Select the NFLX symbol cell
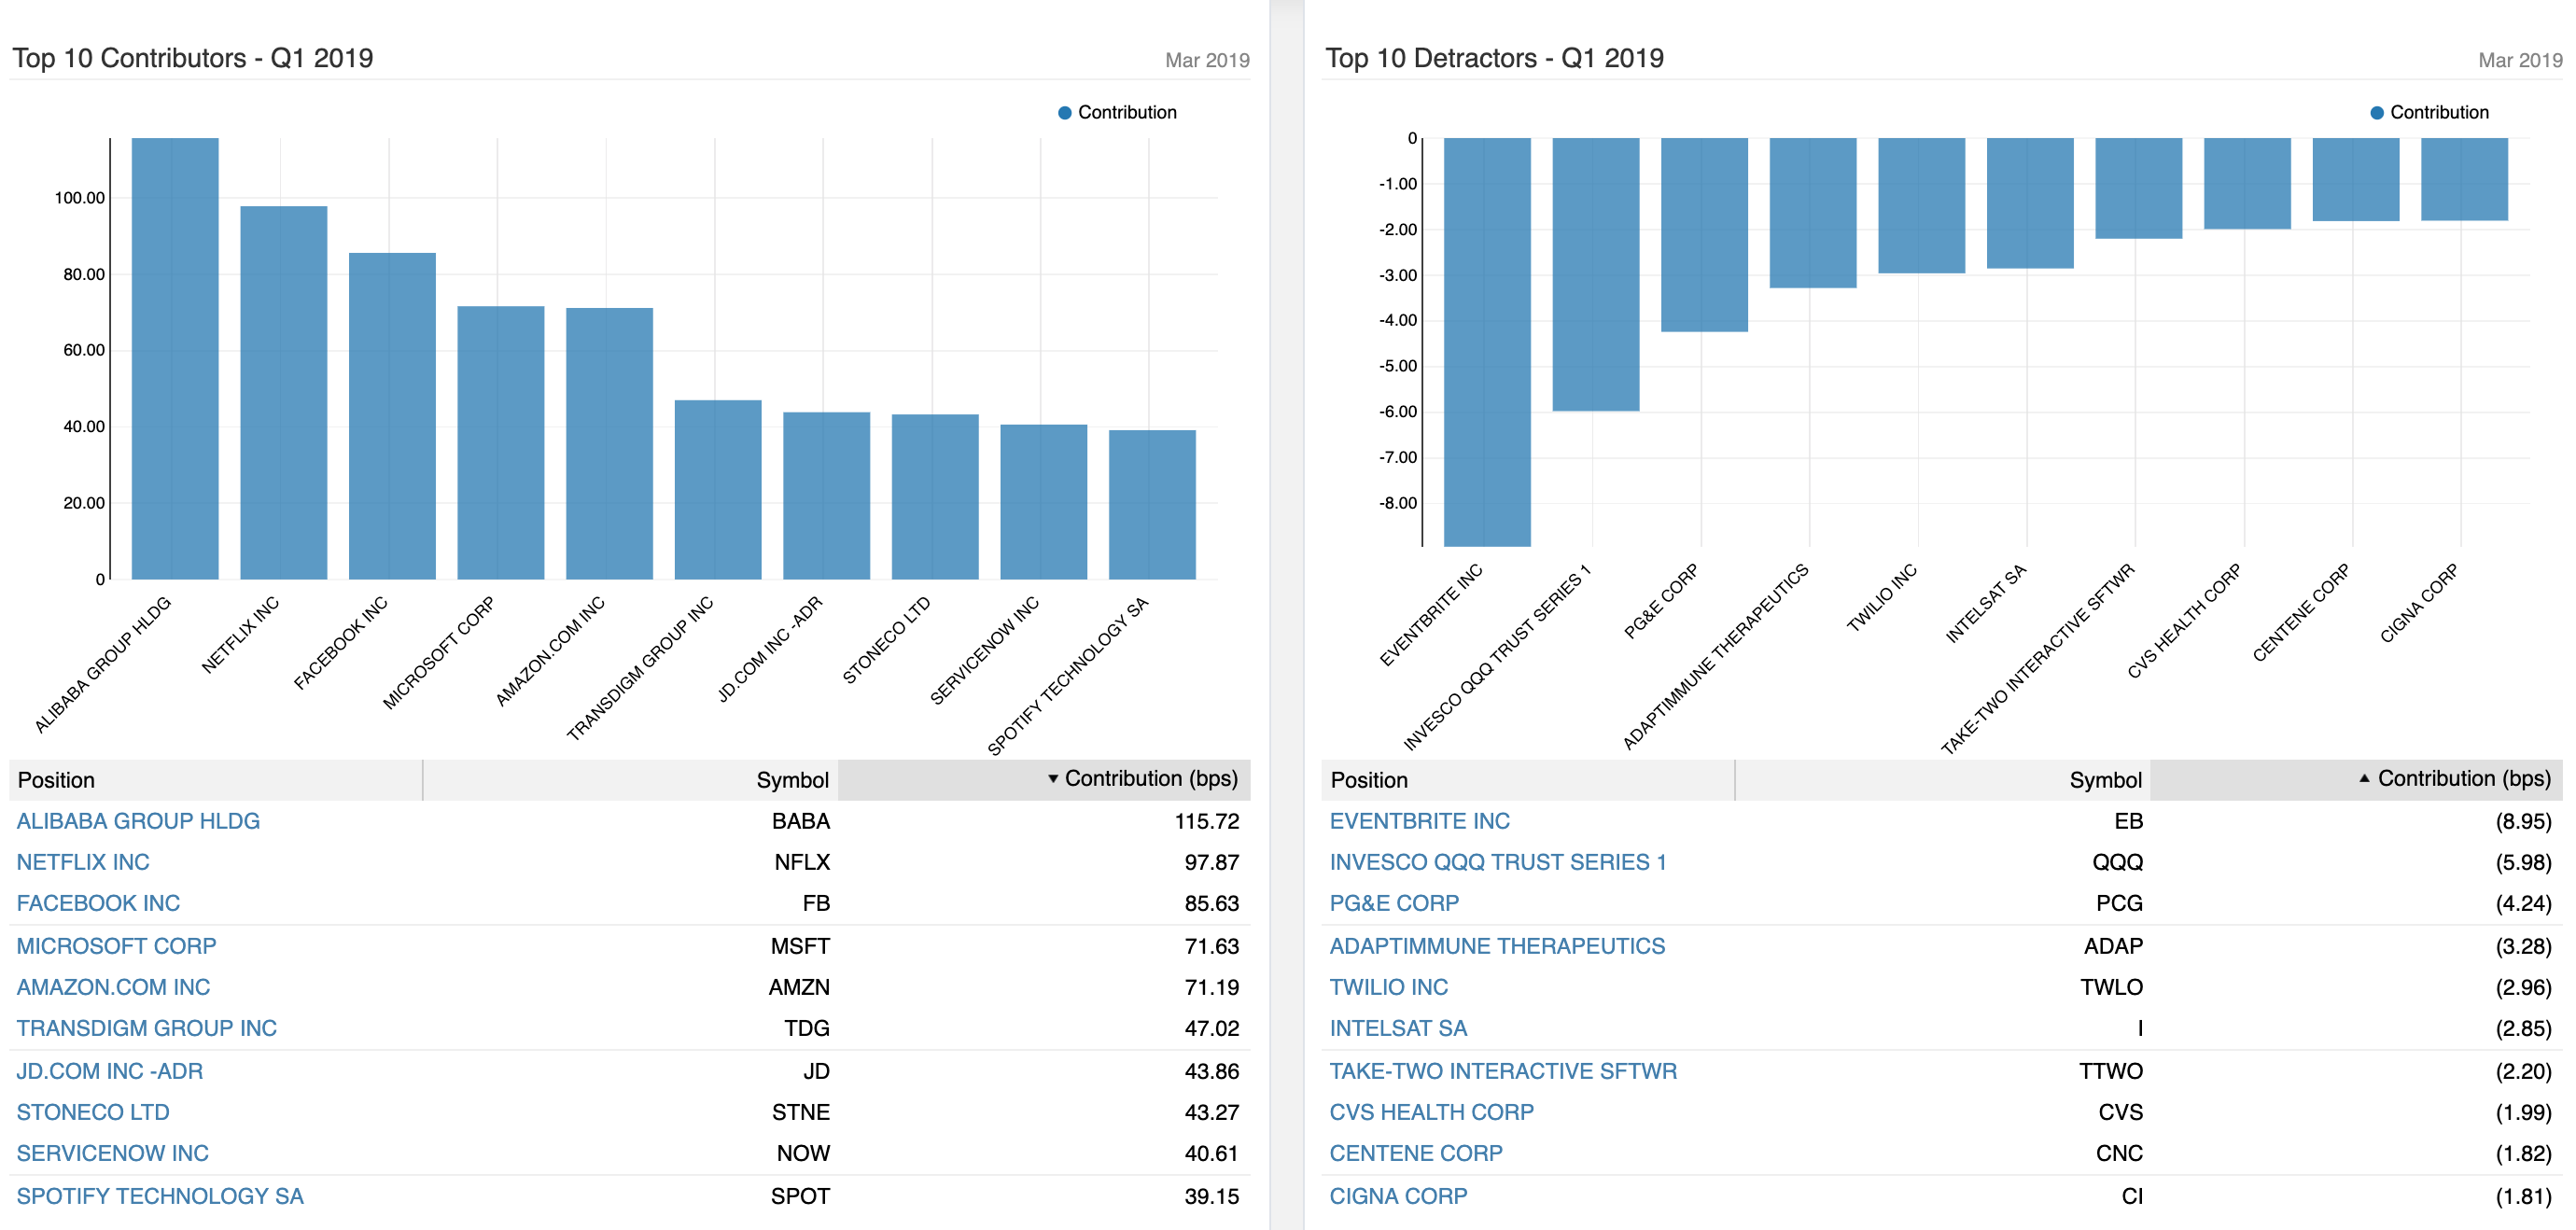2576x1230 pixels. (x=802, y=862)
